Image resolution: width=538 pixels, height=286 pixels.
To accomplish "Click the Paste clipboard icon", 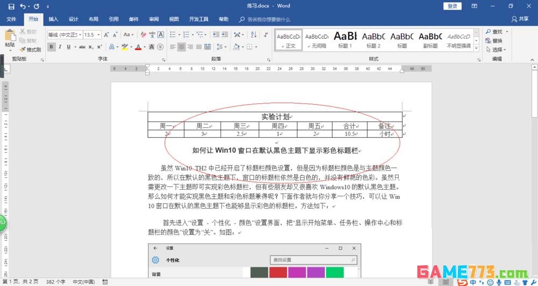I will click(10, 35).
